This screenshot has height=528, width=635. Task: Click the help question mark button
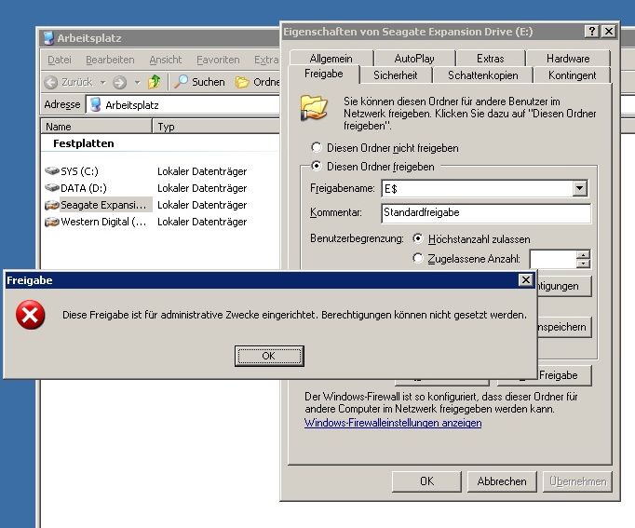(592, 32)
